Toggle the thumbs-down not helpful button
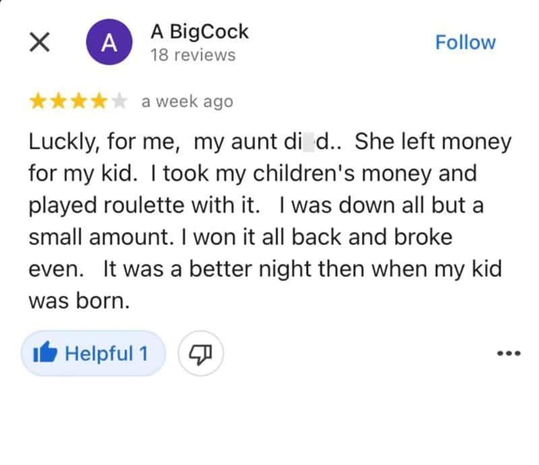This screenshot has height=465, width=539. (x=201, y=353)
